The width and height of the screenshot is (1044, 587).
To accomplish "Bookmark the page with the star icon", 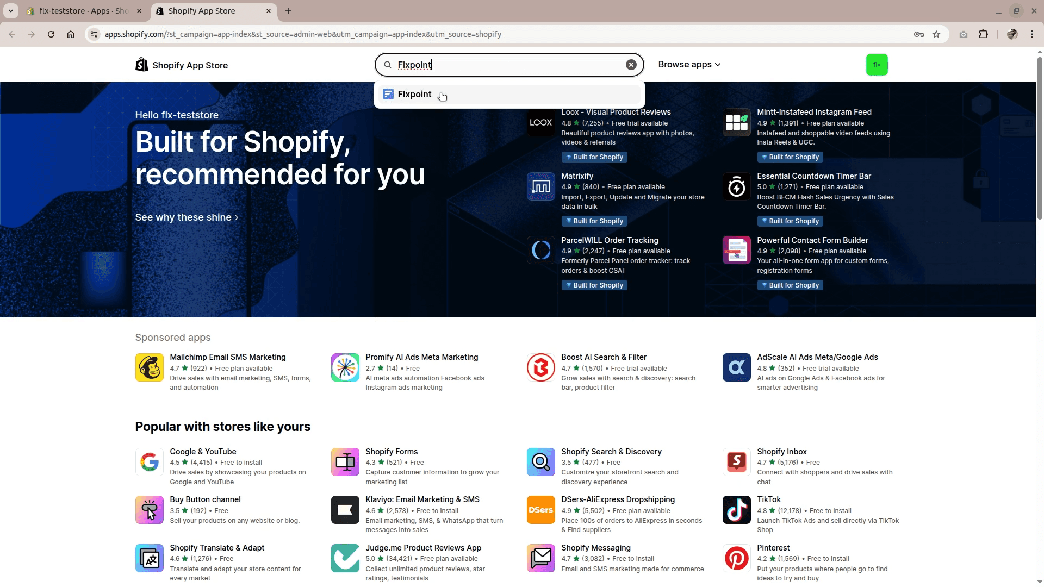I will (936, 34).
